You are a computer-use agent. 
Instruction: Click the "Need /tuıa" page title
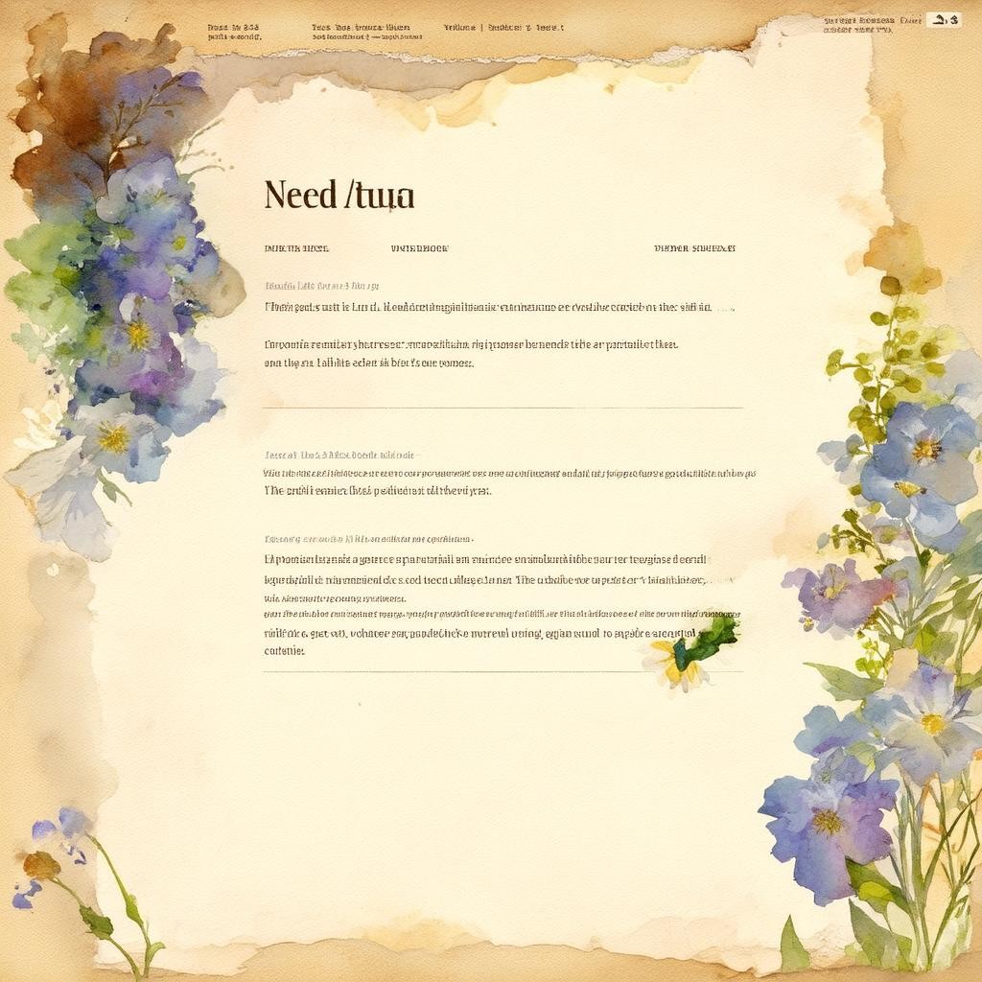point(339,196)
